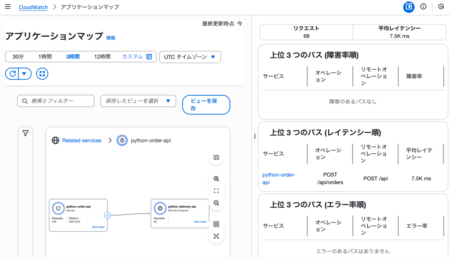Toggle the side panel icon in header
Viewport: 450px width, 258px height.
pyautogui.click(x=409, y=7)
